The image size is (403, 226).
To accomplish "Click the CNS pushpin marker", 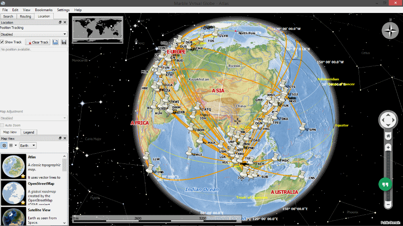I will click(x=302, y=175).
